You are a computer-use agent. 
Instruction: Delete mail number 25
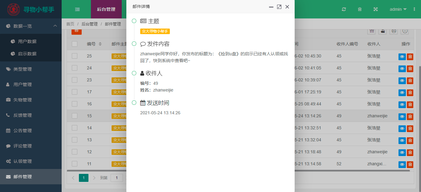click(410, 57)
